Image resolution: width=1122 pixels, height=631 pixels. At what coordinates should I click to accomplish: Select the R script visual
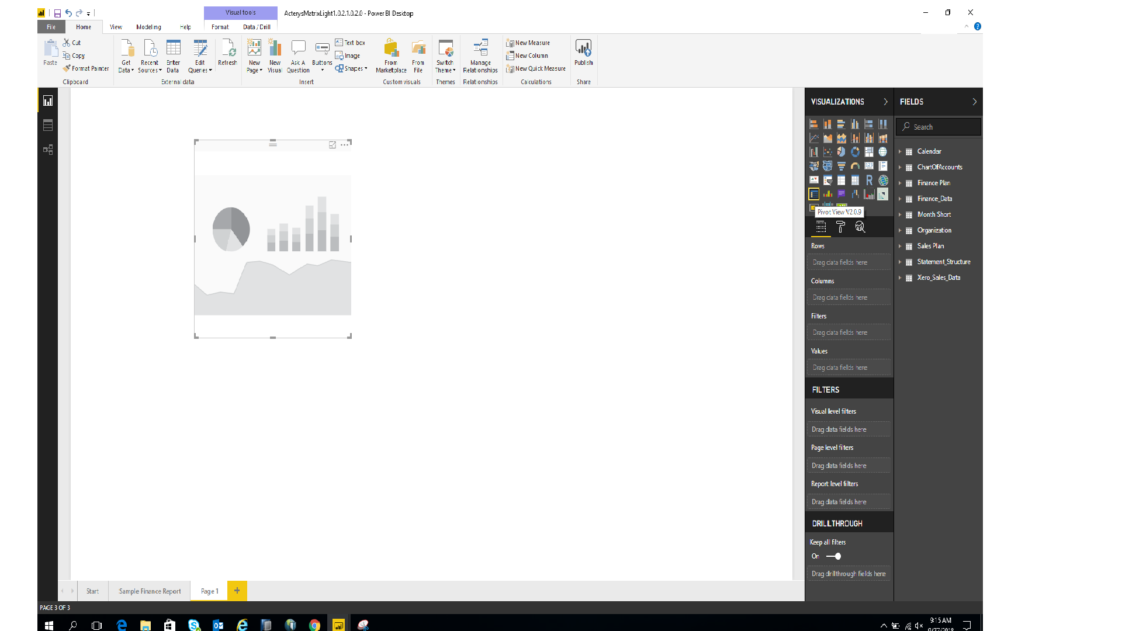[869, 180]
